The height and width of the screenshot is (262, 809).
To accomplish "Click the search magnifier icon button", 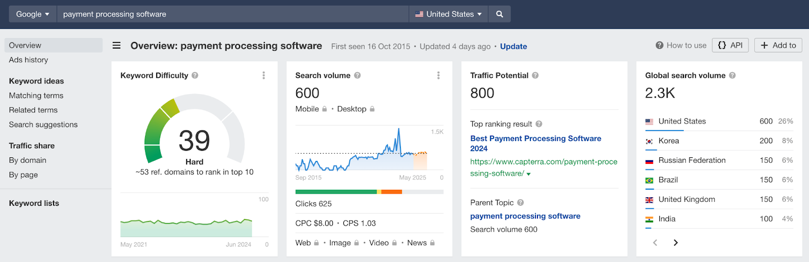I will 499,14.
